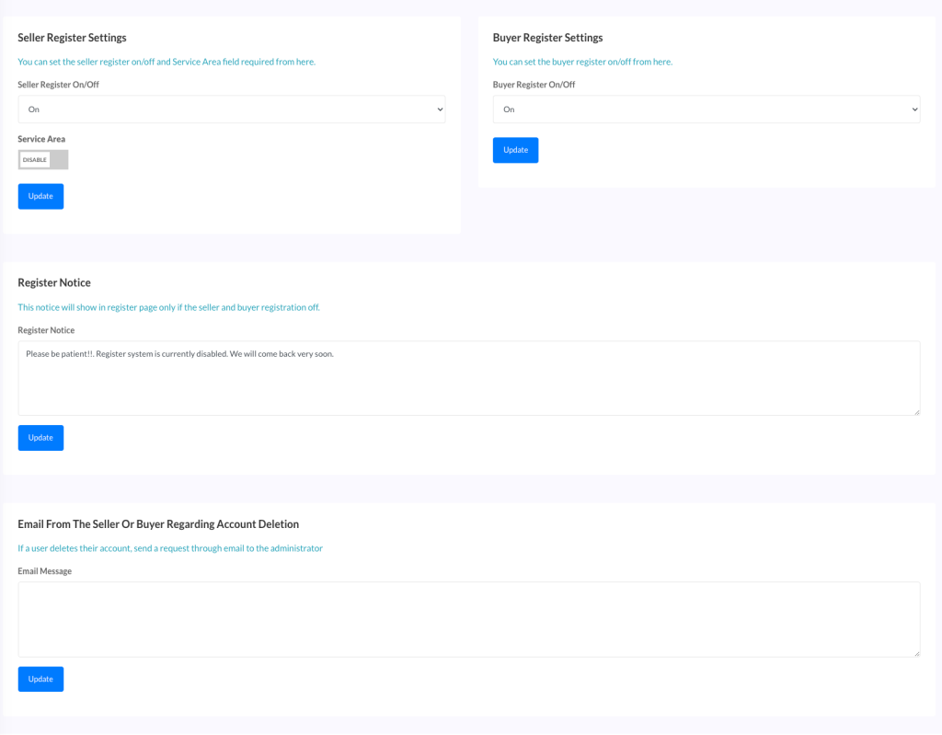Select the Seller Register Settings heading
The image size is (942, 735).
pyautogui.click(x=72, y=38)
